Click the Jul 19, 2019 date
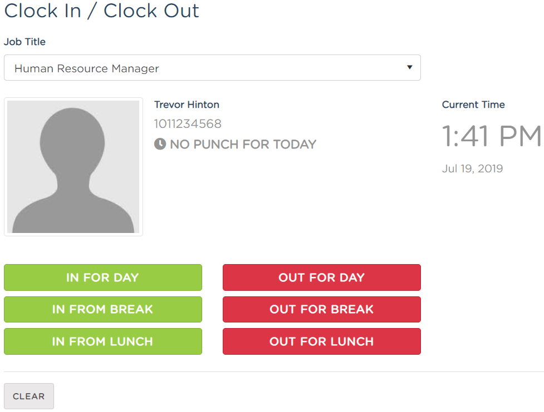 [x=472, y=168]
